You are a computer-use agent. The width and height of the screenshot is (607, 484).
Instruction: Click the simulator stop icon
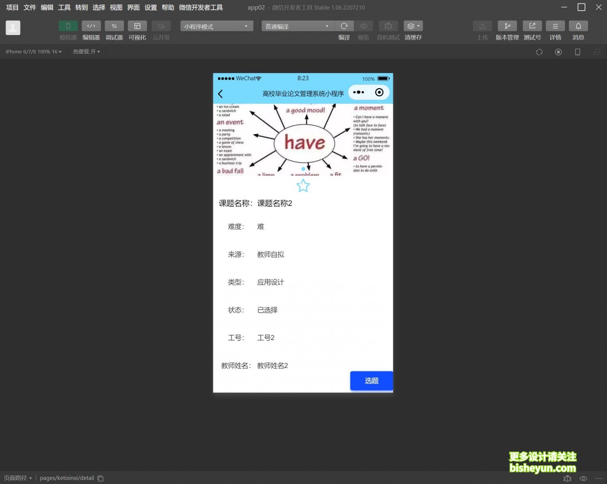click(x=558, y=52)
